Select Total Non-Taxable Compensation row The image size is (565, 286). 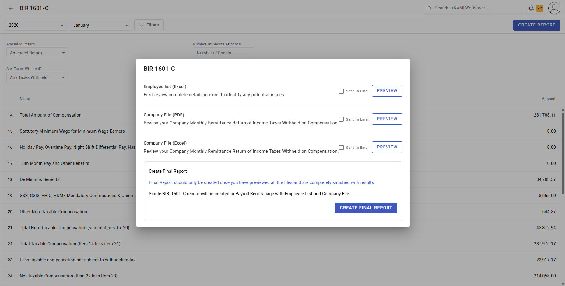[280, 228]
